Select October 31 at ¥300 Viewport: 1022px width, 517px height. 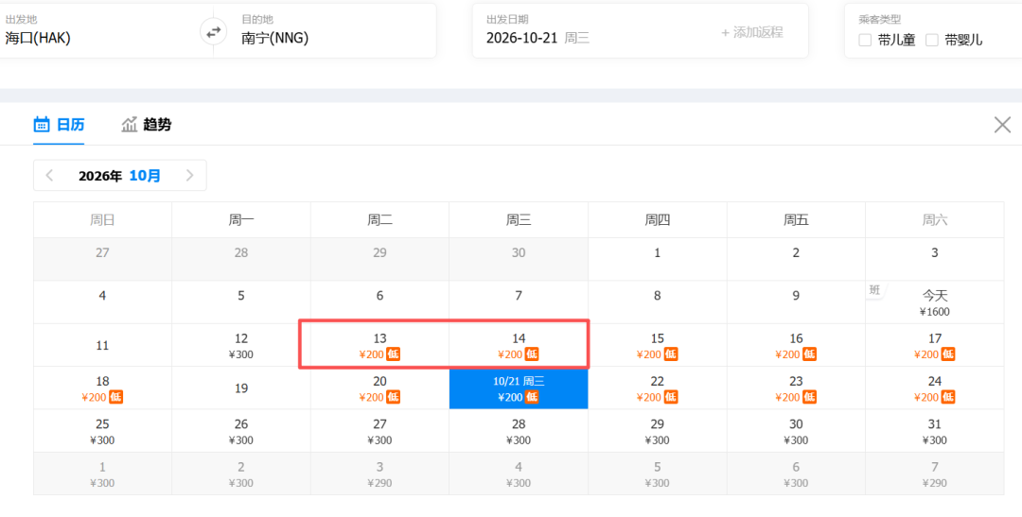point(935,431)
